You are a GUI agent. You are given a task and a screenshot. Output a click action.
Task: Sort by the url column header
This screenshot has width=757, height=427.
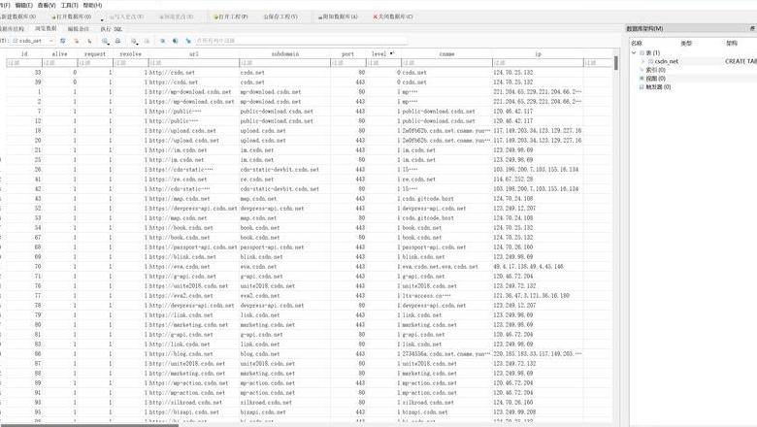click(193, 54)
